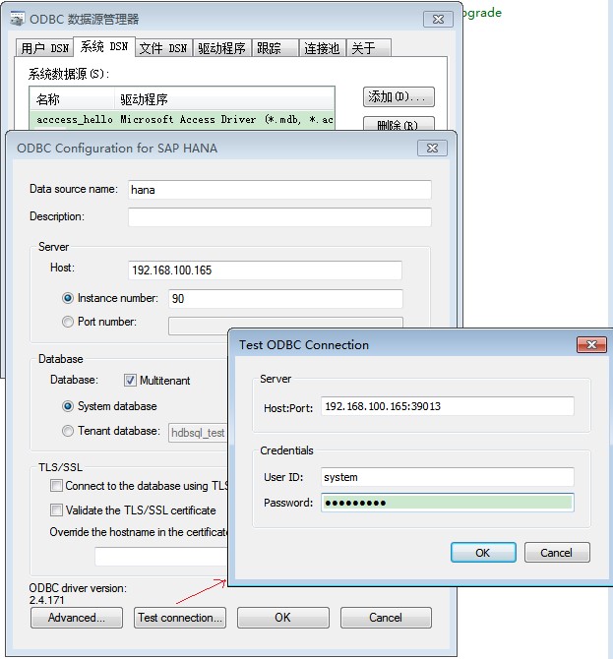Close the Test ODBC Connection dialog

[590, 344]
